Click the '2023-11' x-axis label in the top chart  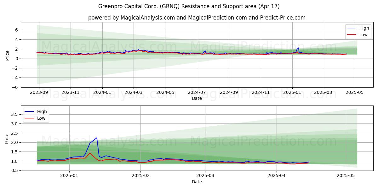click(x=70, y=93)
